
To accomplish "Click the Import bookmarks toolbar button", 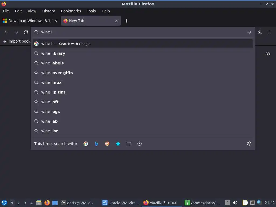I will point(17,41).
